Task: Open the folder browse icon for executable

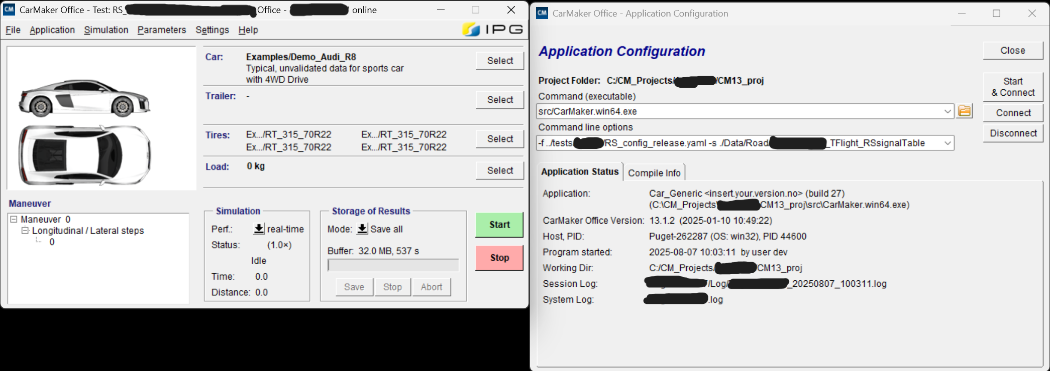Action: pos(964,111)
